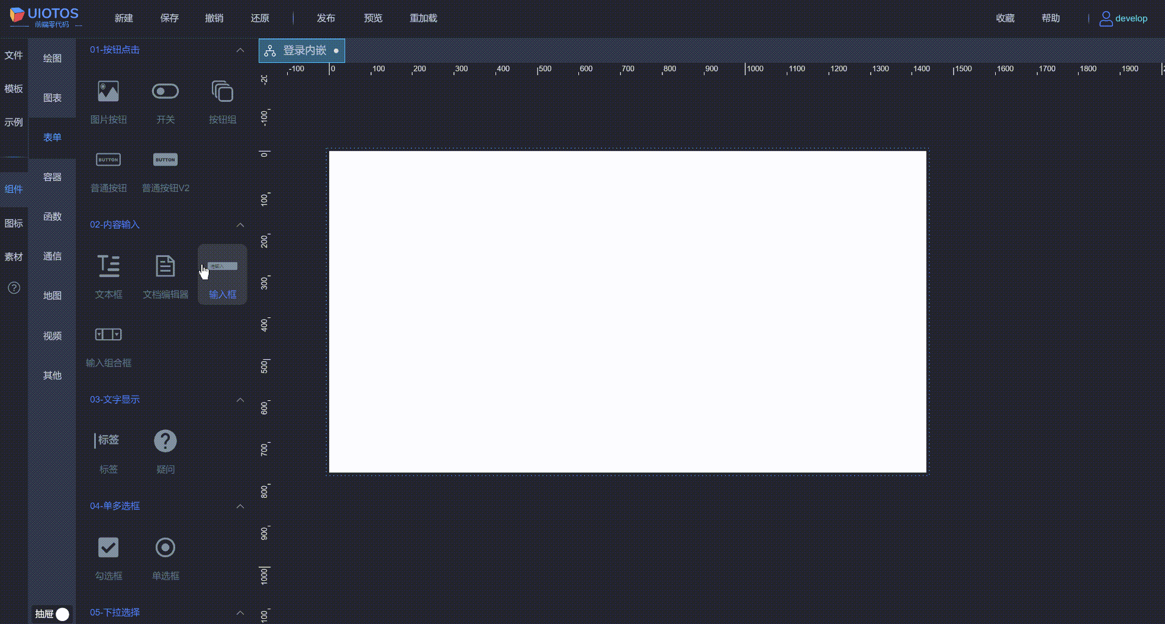Toggle the 抽屉 drawer switch
Screen dimensions: 1165x624
62,614
